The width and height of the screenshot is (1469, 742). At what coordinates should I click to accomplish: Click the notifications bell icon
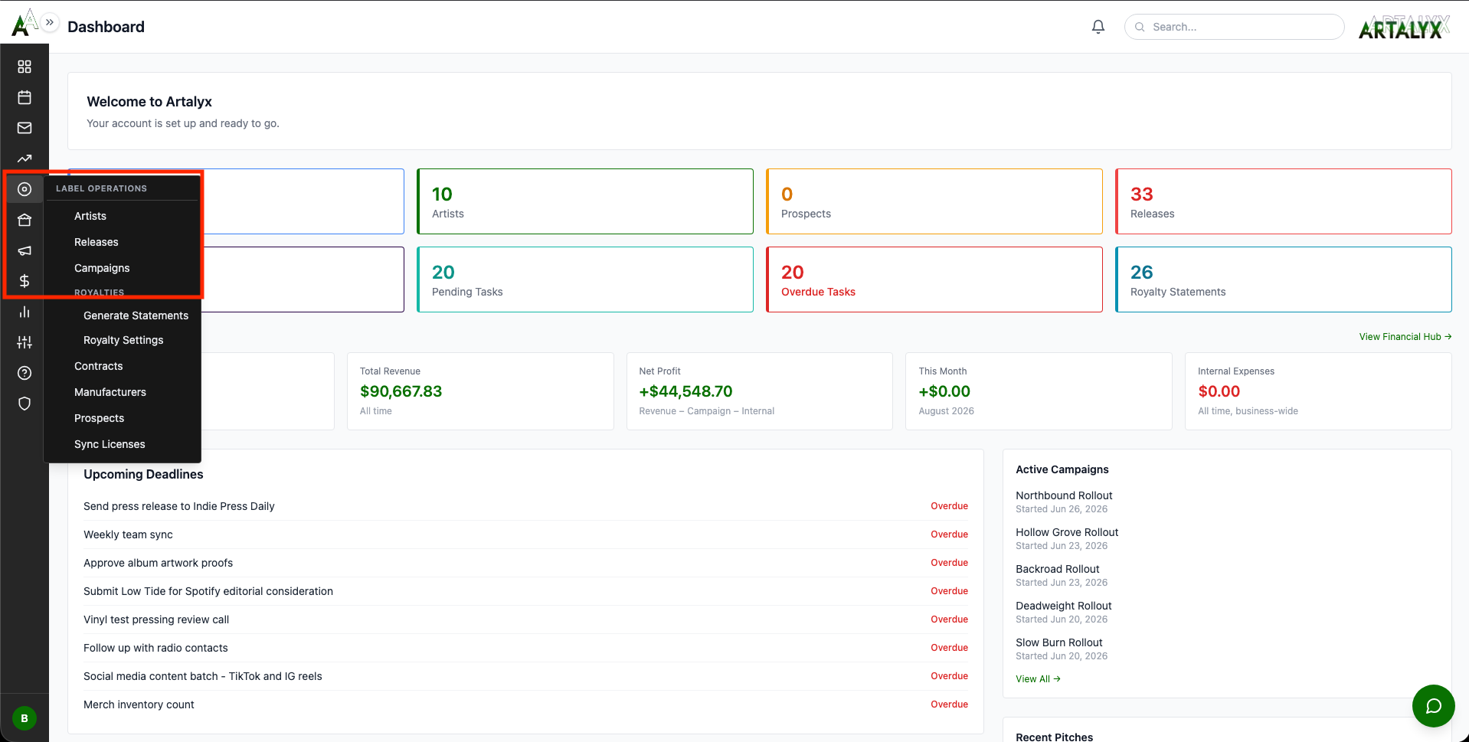[1098, 27]
